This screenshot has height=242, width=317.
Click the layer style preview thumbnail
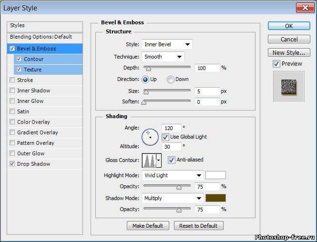pyautogui.click(x=288, y=86)
